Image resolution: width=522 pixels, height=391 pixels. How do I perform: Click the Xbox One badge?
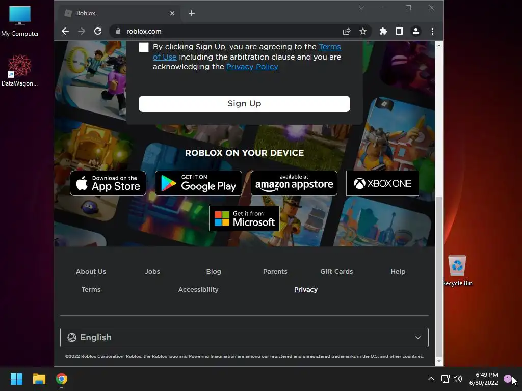382,183
